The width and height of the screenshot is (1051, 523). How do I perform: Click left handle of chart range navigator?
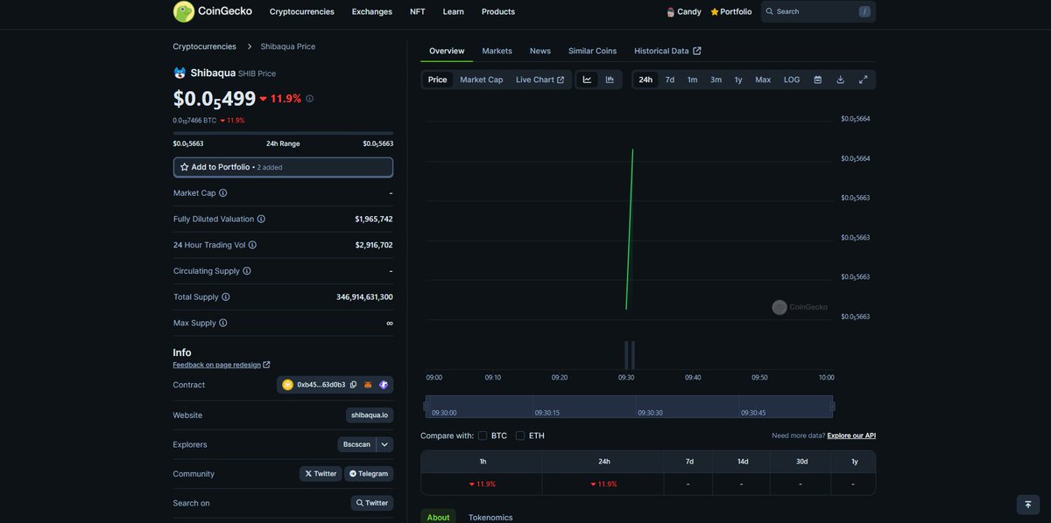click(427, 406)
